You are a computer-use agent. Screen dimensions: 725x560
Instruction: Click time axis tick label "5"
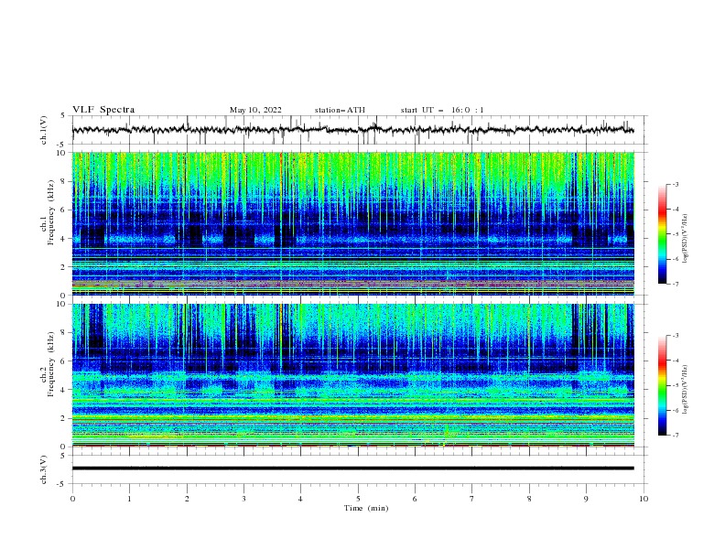click(358, 499)
